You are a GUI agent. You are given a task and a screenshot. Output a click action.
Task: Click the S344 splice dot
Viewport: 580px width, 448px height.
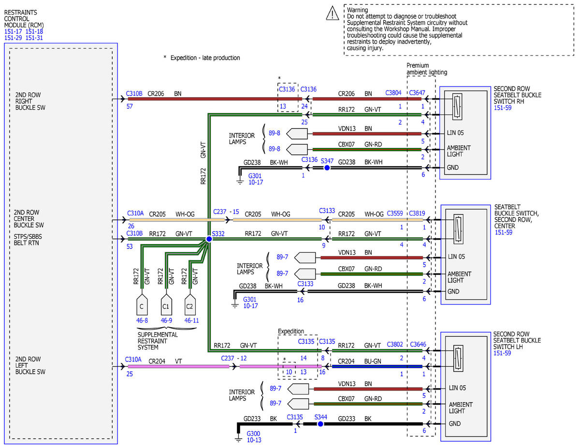pos(320,424)
